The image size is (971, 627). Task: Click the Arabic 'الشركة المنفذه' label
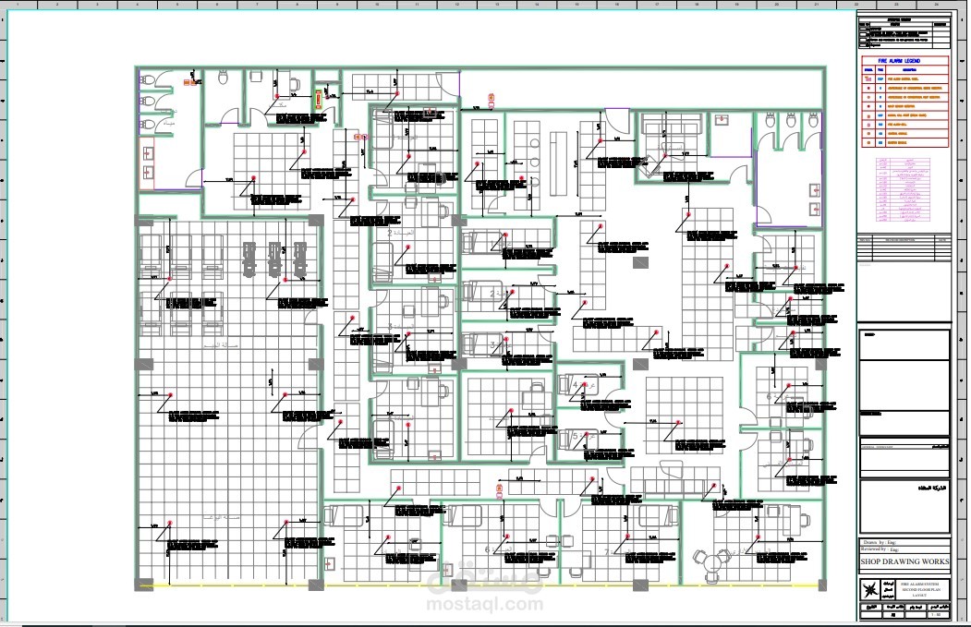(x=932, y=488)
